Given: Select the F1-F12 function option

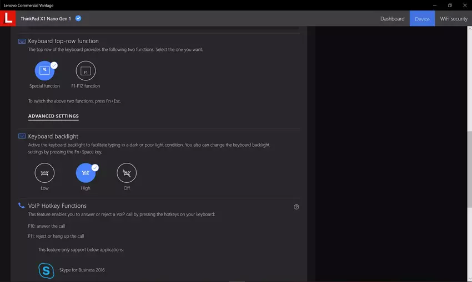Looking at the screenshot, I should [86, 71].
